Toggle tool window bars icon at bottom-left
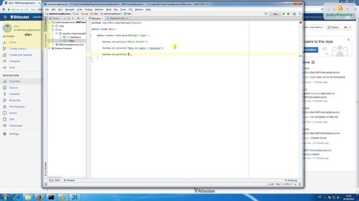Image resolution: width=359 pixels, height=201 pixels. [46, 184]
